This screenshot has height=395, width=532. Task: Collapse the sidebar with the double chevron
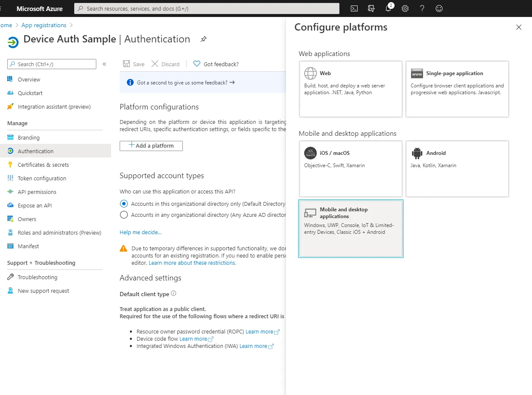click(x=104, y=64)
